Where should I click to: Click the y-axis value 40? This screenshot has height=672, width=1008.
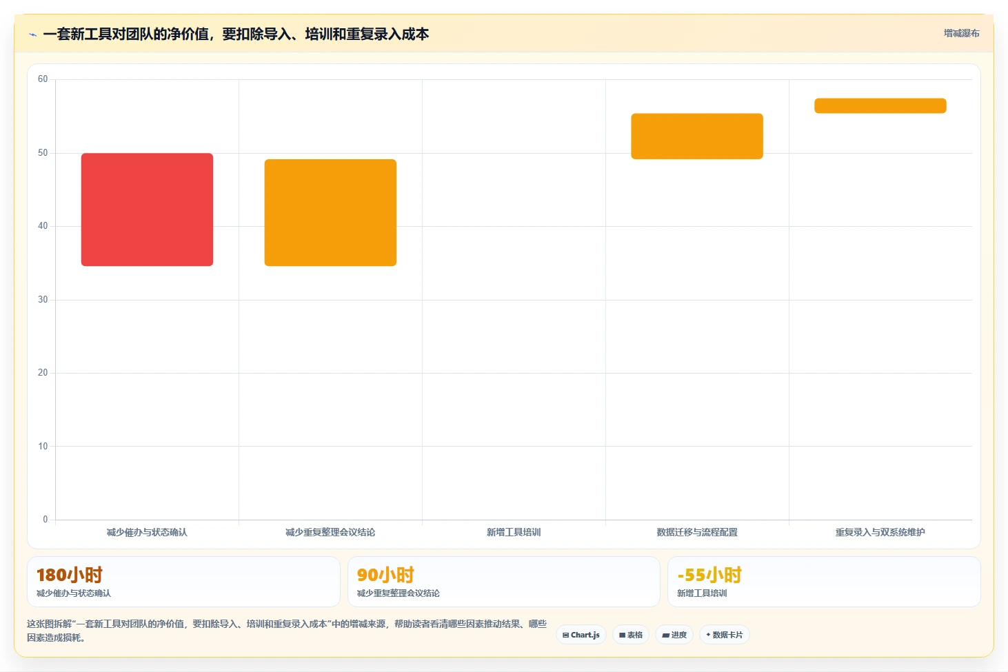43,226
